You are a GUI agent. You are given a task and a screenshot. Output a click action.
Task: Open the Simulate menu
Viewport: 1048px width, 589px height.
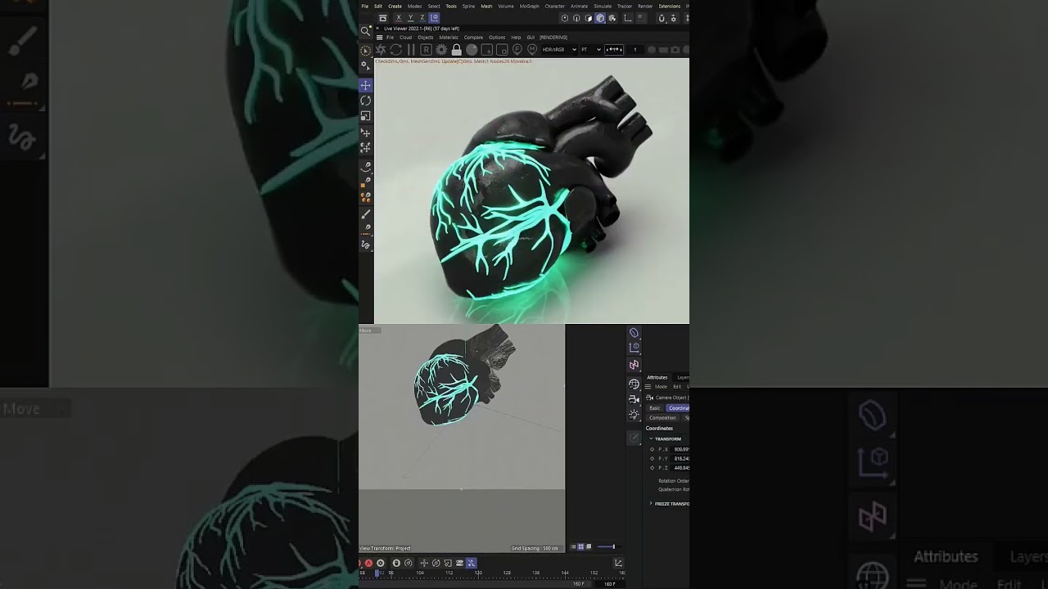603,6
